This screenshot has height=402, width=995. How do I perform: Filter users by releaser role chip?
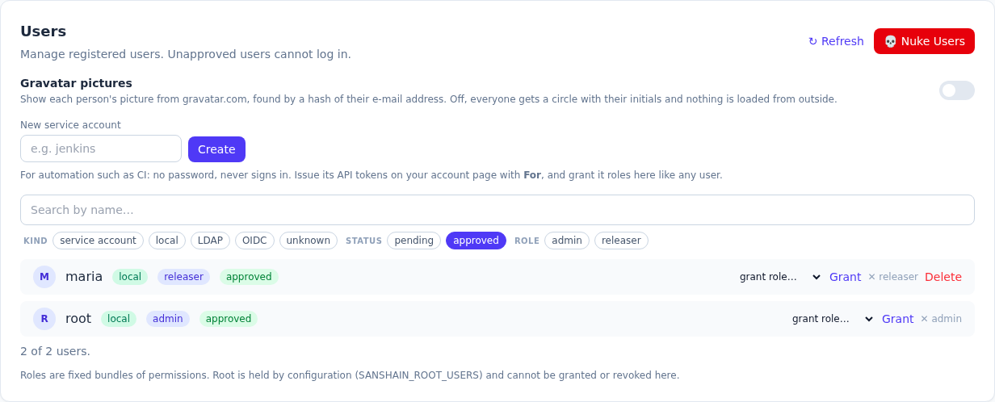(621, 241)
